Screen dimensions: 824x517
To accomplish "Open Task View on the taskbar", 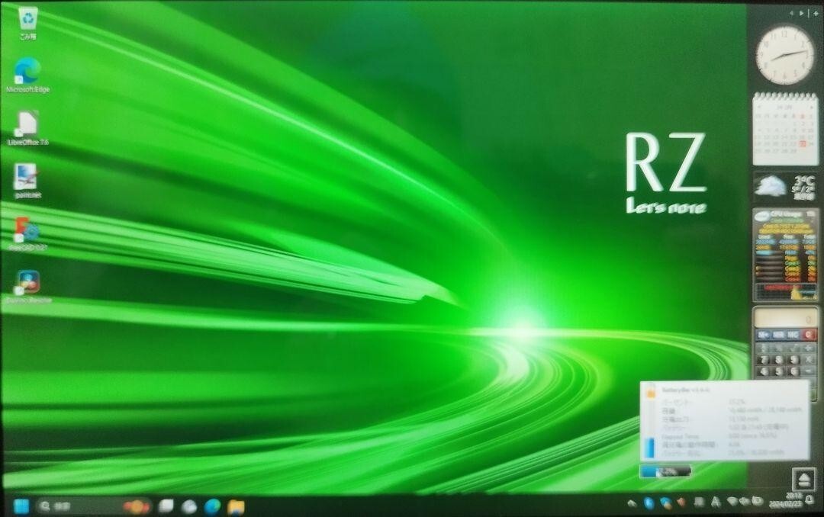I will click(x=166, y=506).
